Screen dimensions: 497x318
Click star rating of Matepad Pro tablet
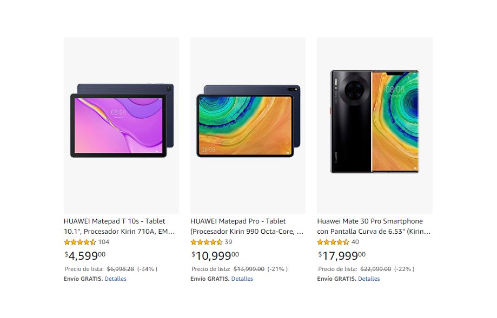point(206,242)
